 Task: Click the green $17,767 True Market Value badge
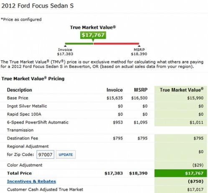(93, 35)
